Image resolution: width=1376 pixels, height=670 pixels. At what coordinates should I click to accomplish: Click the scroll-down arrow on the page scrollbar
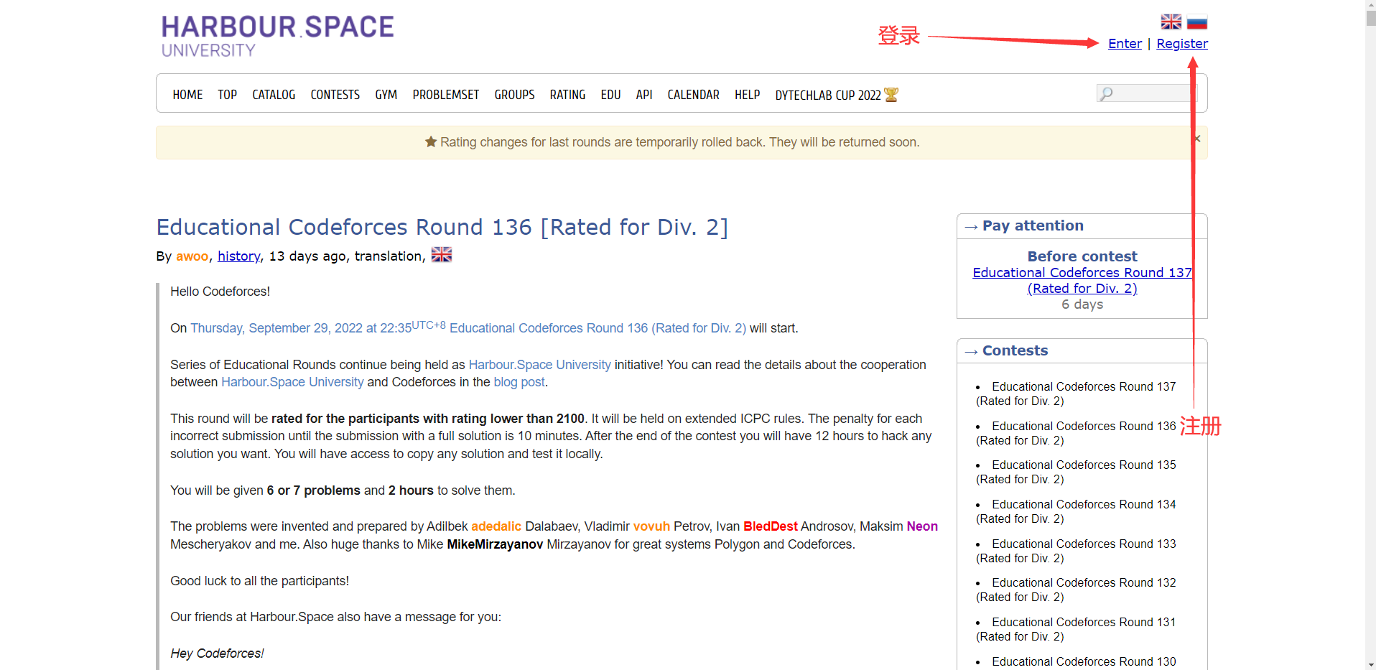tap(1370, 664)
